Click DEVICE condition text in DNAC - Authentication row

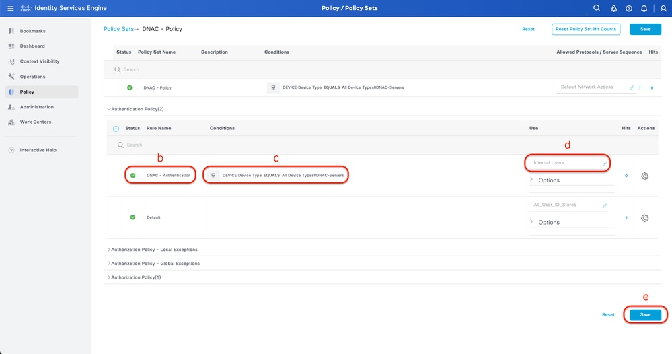coord(283,175)
